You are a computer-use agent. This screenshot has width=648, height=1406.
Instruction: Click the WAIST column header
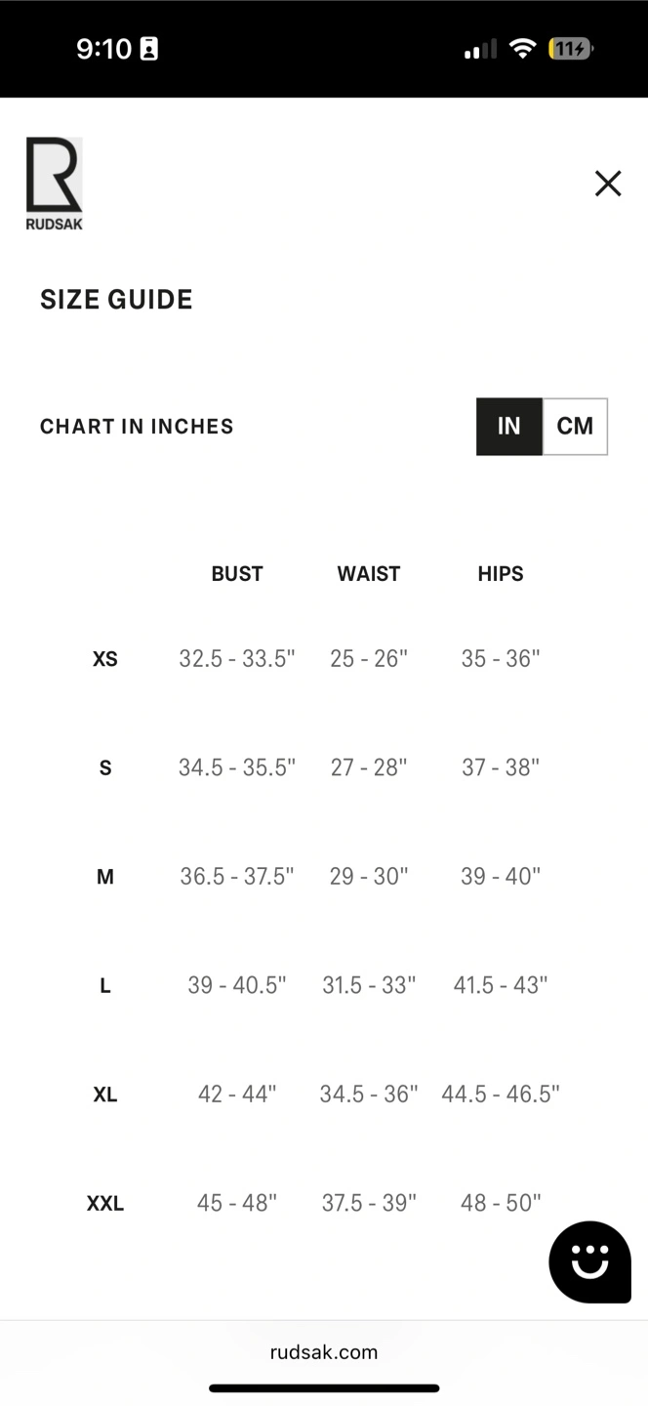coord(369,574)
